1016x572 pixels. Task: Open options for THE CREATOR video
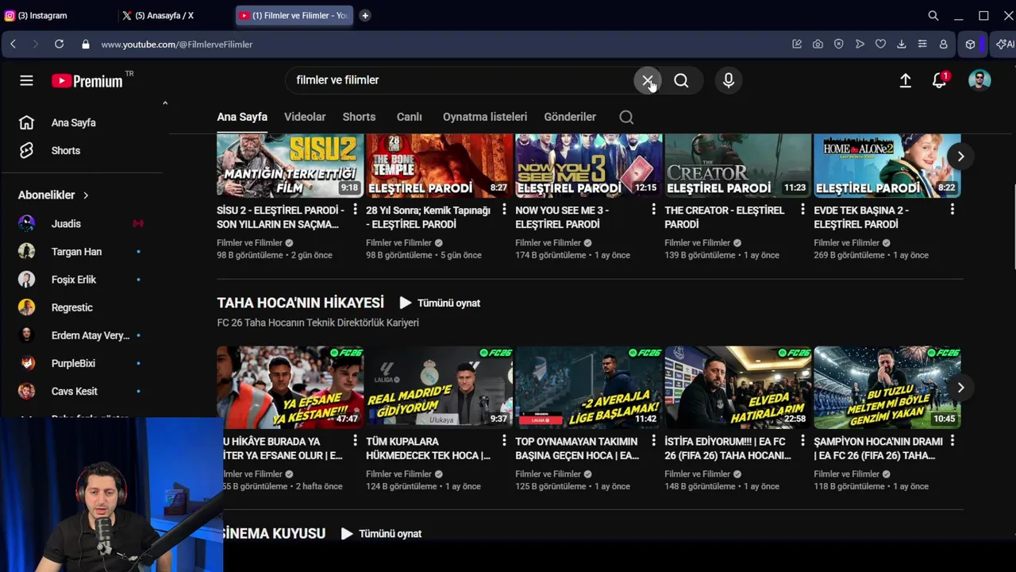click(802, 210)
